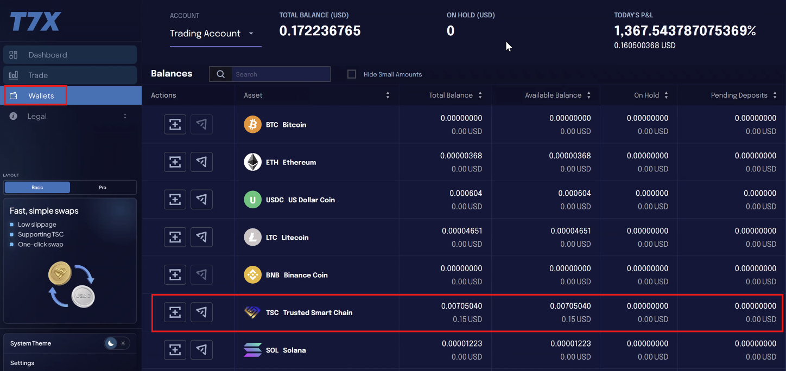Switch to the Pro layout option
The width and height of the screenshot is (786, 371).
point(103,187)
